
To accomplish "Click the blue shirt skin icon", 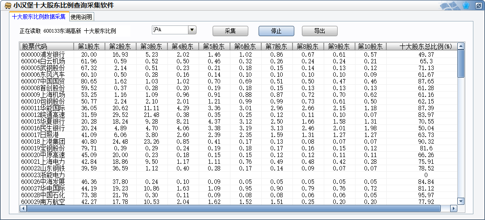I will (x=466, y=6).
